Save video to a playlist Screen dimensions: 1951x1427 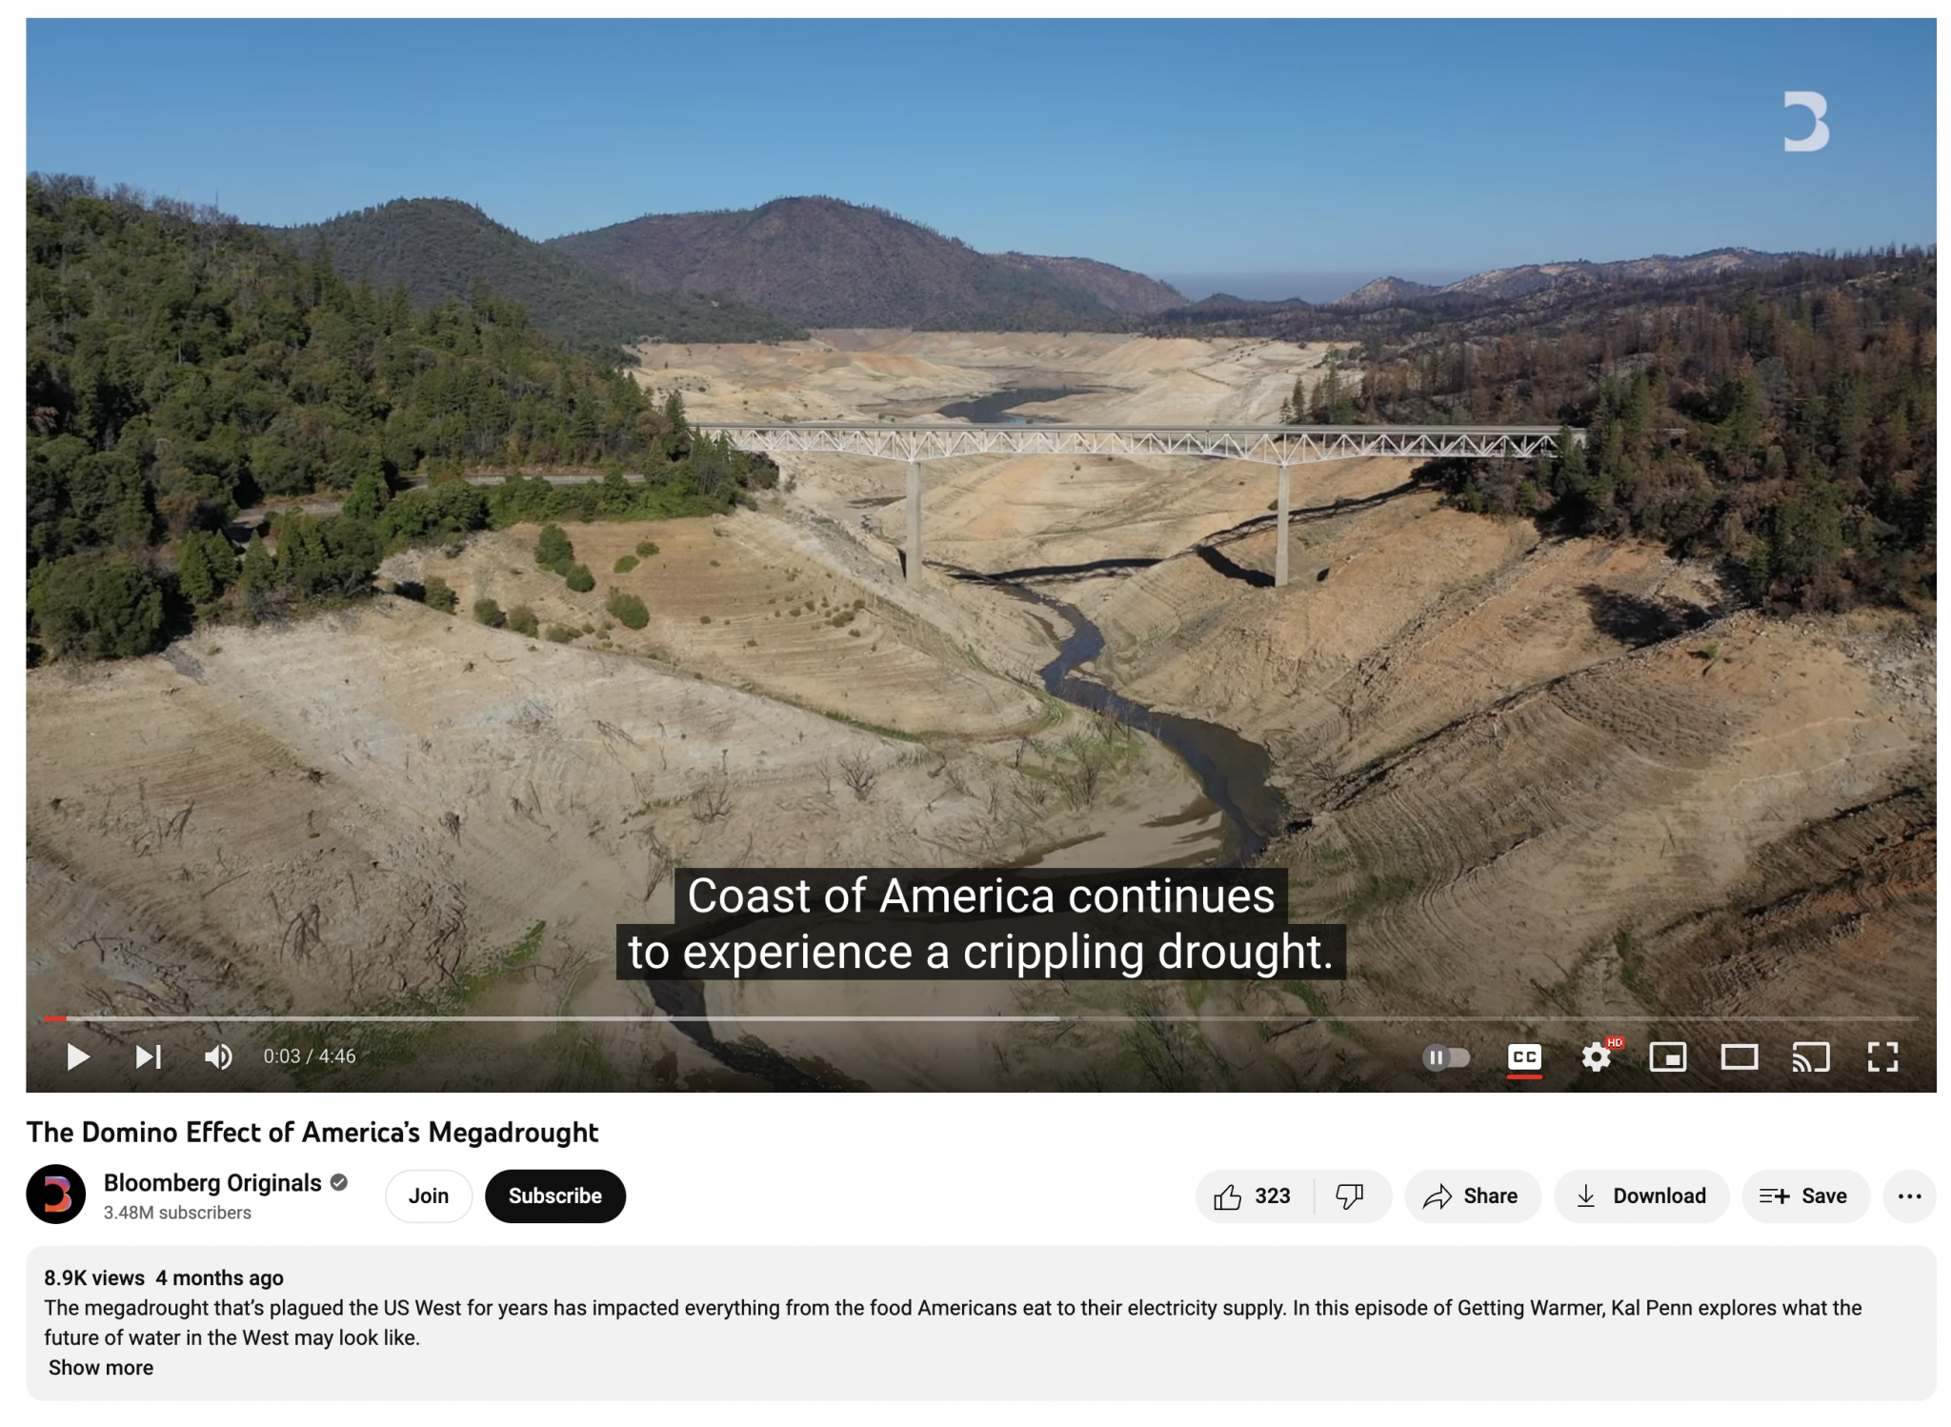[x=1805, y=1196]
